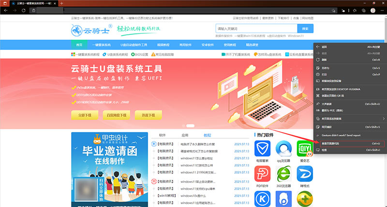387x207 pixels.
Task: Choose 打印 Ctrl+P in the context menu
Action: click(350, 74)
